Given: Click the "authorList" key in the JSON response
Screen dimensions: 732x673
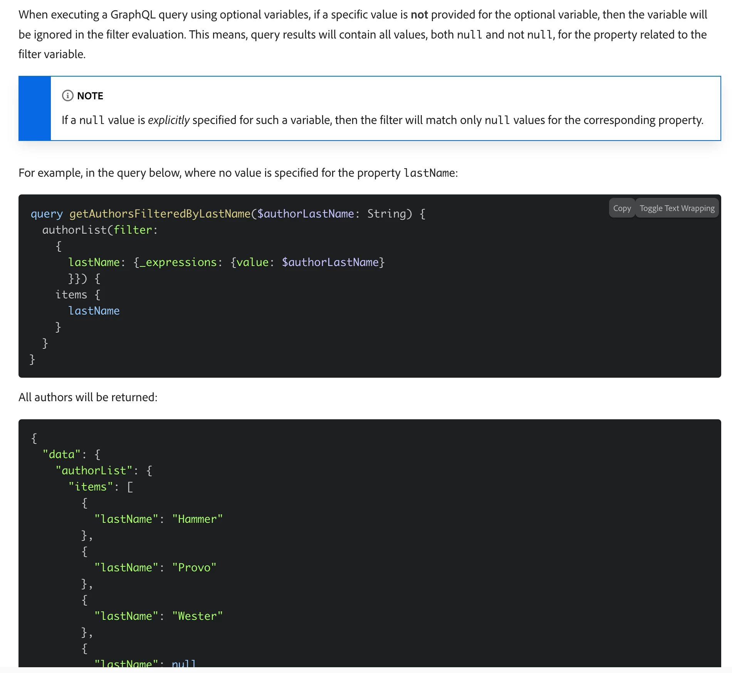Looking at the screenshot, I should tap(94, 470).
